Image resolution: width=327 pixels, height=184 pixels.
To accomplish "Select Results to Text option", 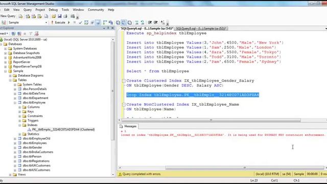I will pos(118,22).
